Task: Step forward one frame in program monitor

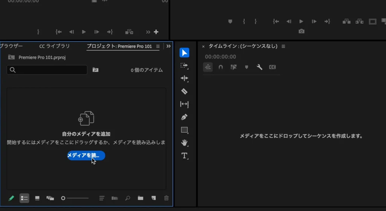Action: (x=314, y=21)
